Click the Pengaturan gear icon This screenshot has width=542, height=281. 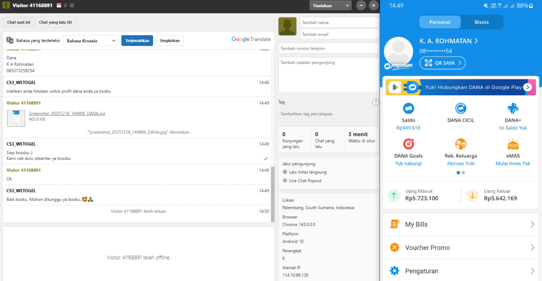point(394,271)
